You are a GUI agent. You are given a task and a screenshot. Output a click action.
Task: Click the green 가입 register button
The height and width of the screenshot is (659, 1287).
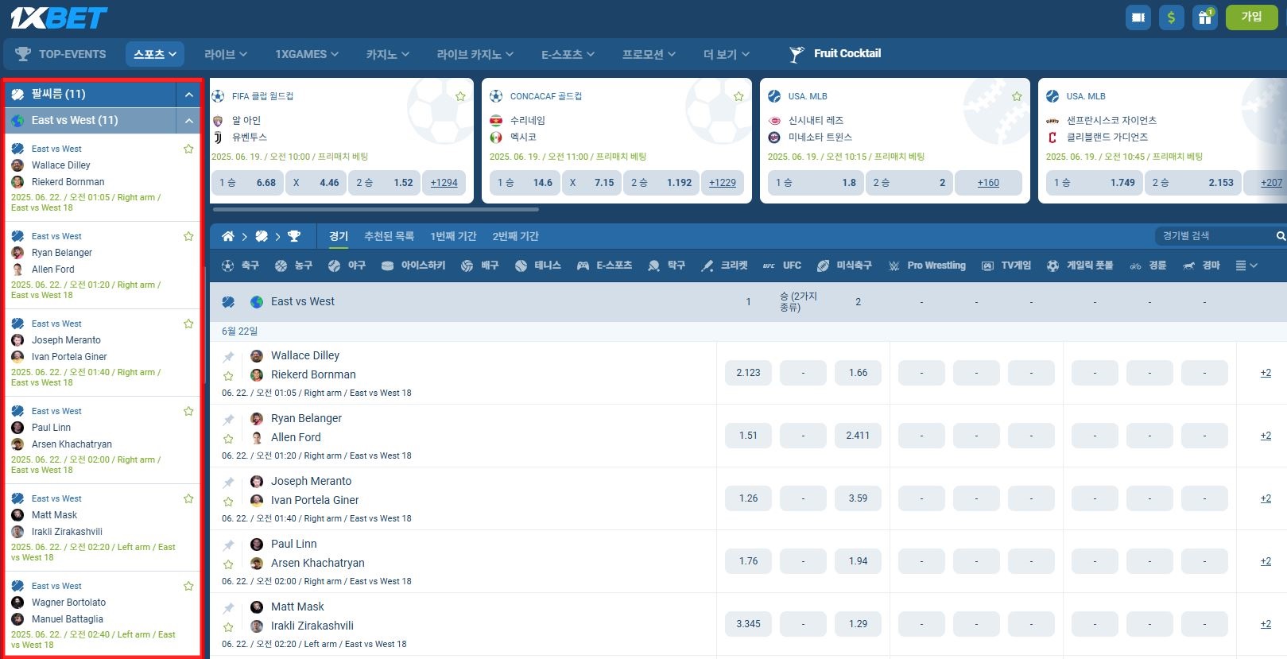click(x=1252, y=17)
